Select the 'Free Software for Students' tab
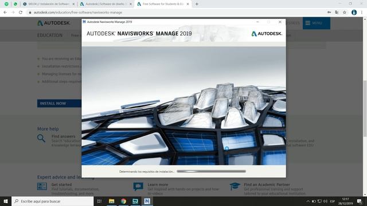 tap(162, 4)
